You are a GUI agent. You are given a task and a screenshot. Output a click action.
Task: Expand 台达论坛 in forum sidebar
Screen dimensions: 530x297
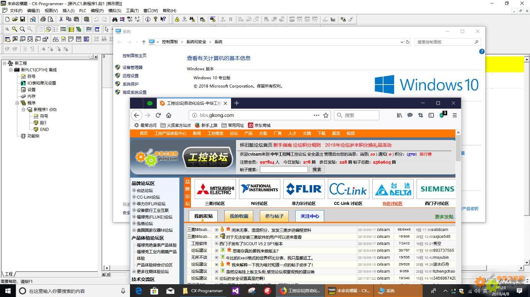(x=134, y=190)
